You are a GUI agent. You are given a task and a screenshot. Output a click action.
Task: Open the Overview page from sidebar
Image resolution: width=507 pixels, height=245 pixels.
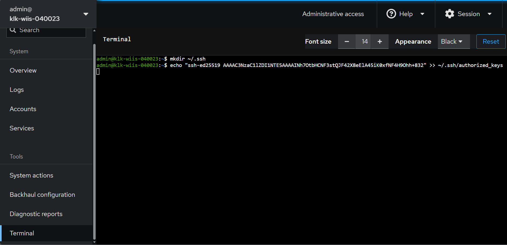click(23, 70)
